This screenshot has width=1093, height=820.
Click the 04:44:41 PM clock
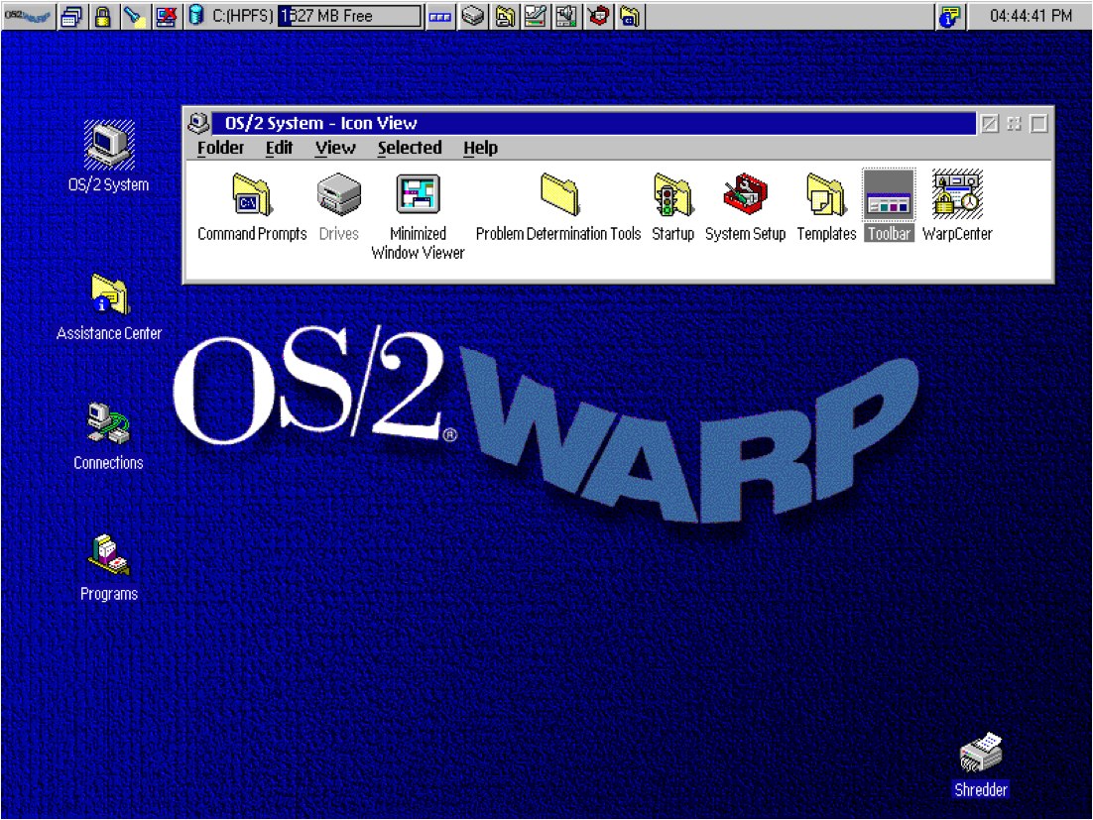(x=1031, y=15)
